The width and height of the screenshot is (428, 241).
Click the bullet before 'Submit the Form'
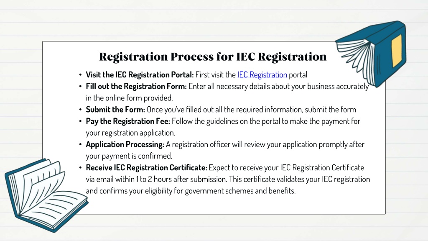point(80,110)
